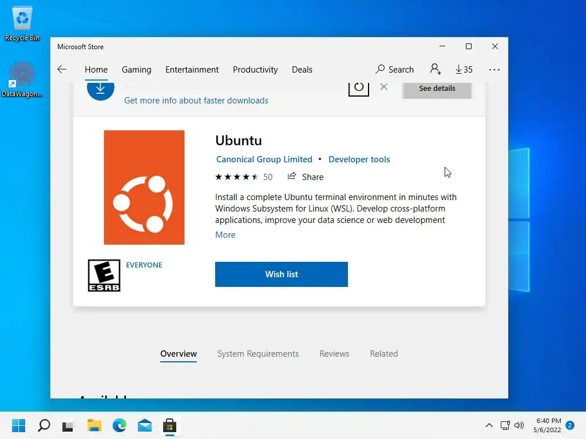Select the System Requirements tab
Viewport: 586px width, 439px height.
click(258, 353)
